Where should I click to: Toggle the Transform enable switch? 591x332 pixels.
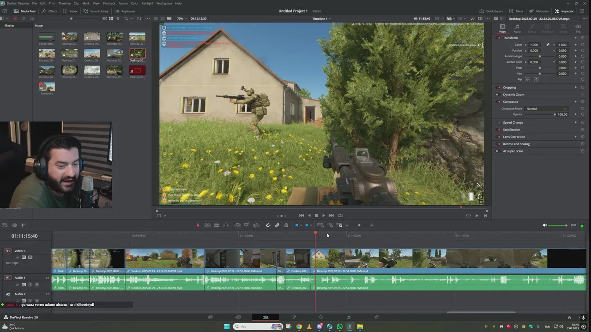pos(499,38)
